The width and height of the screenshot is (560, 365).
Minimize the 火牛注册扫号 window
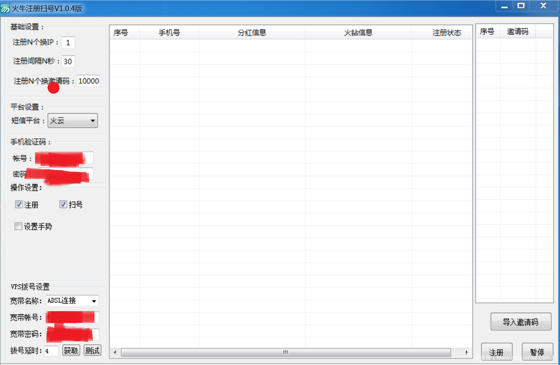click(504, 6)
